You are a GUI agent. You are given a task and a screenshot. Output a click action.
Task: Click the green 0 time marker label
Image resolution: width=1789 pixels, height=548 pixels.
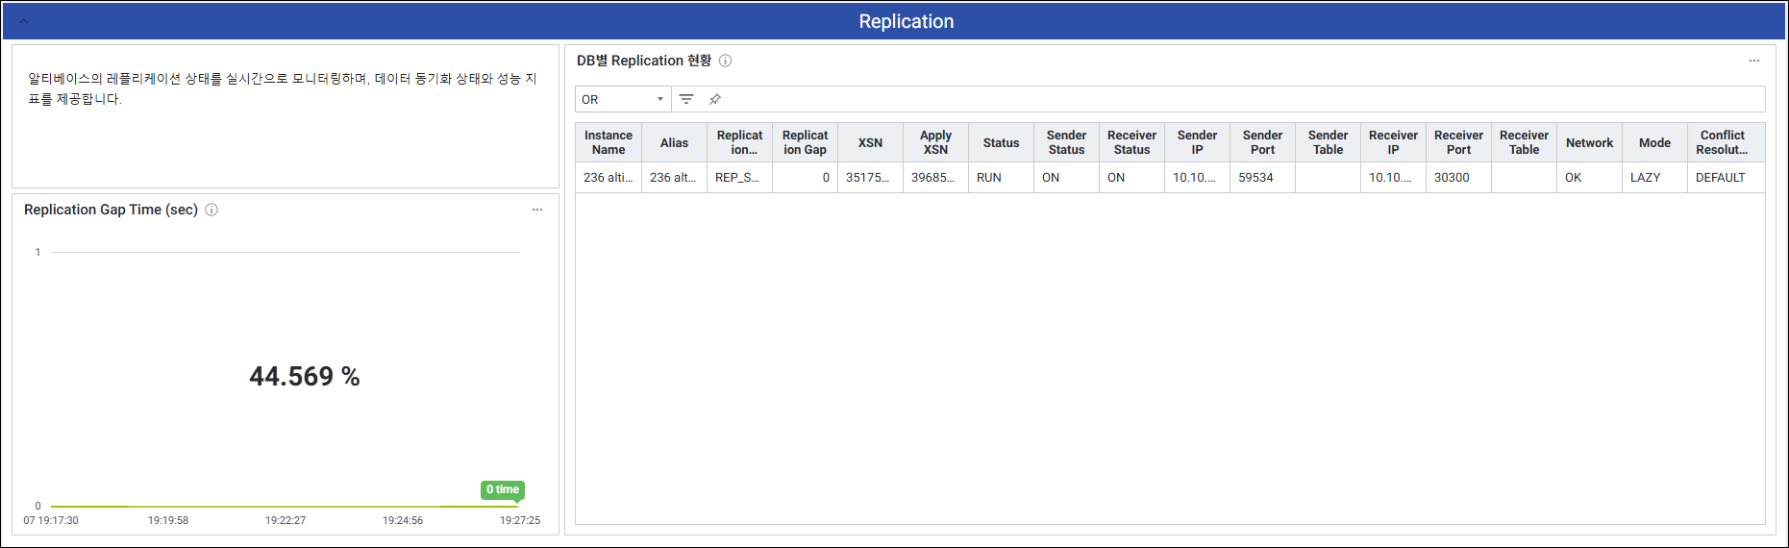[502, 489]
